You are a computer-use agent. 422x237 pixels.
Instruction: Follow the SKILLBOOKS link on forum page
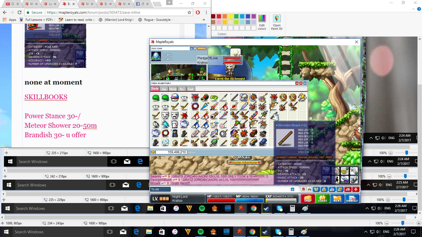pyautogui.click(x=46, y=97)
